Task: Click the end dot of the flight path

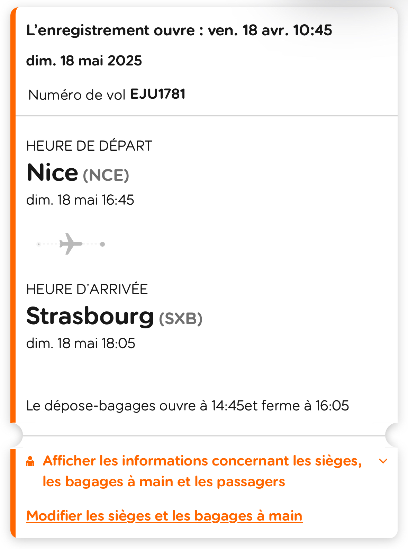Action: click(102, 244)
